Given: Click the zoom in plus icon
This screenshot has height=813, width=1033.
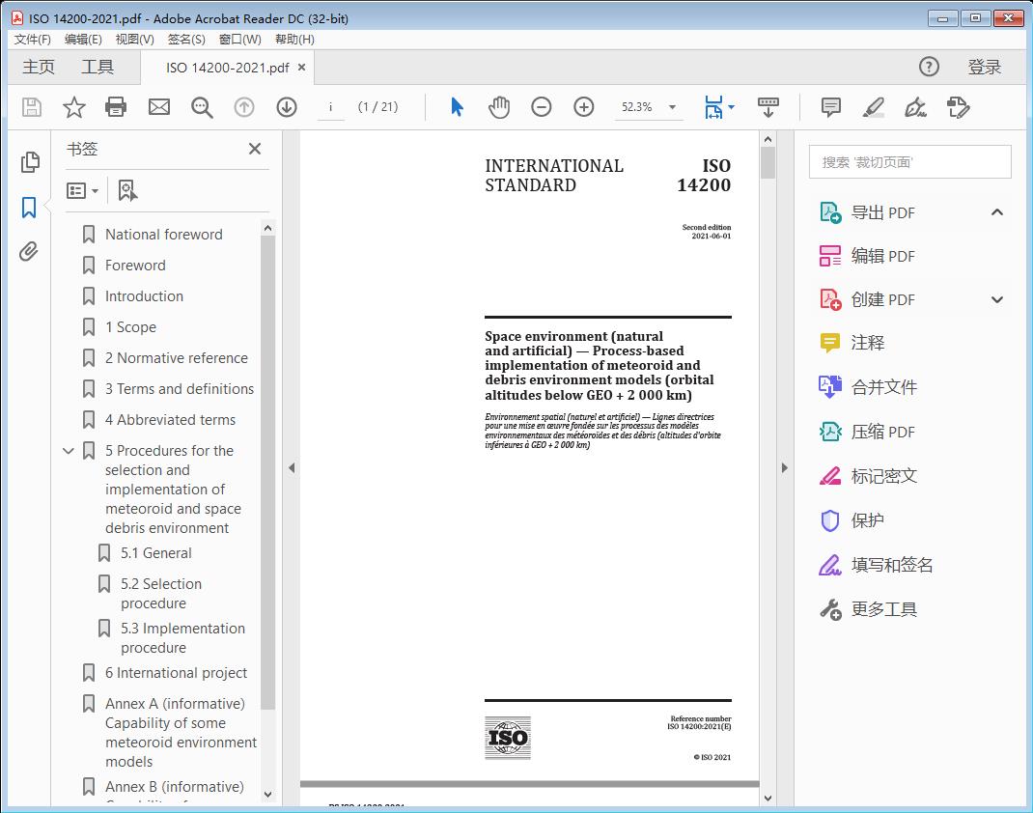Looking at the screenshot, I should [x=584, y=107].
